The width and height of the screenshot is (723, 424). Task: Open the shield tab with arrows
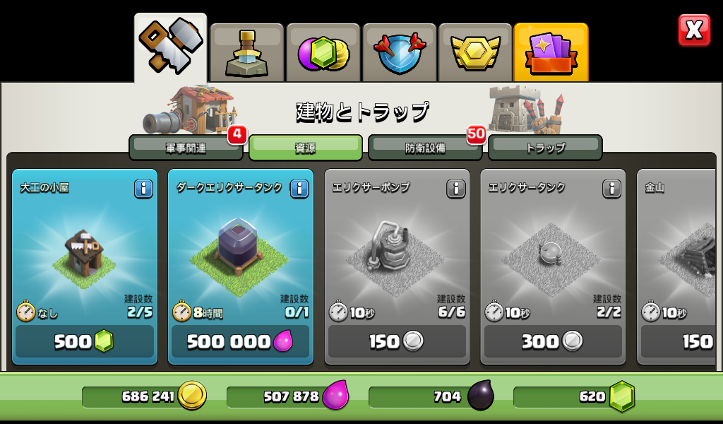[400, 52]
